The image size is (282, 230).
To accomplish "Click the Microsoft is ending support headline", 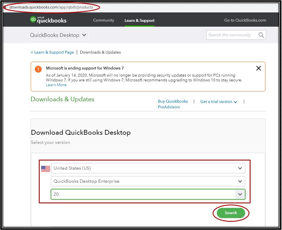I will coord(85,68).
